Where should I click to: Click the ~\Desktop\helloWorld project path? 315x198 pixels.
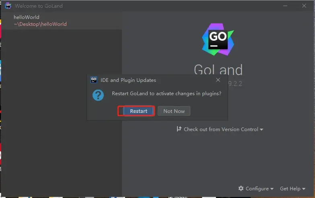[40, 24]
